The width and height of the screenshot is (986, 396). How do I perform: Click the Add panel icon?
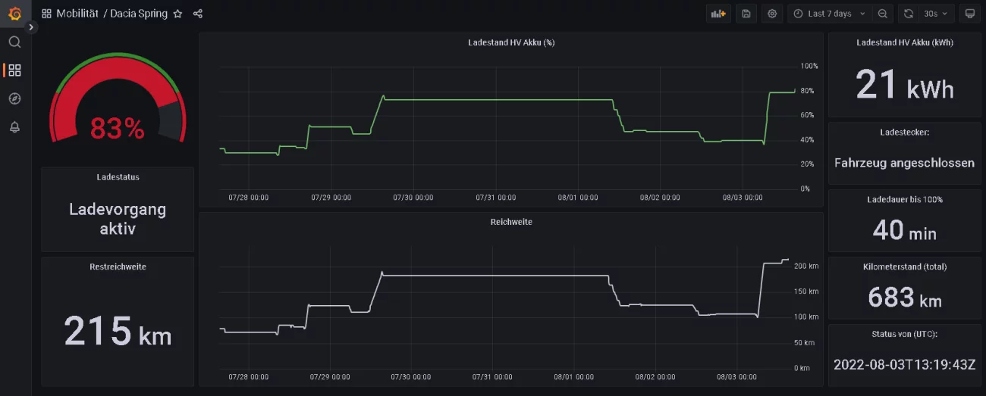click(x=718, y=14)
